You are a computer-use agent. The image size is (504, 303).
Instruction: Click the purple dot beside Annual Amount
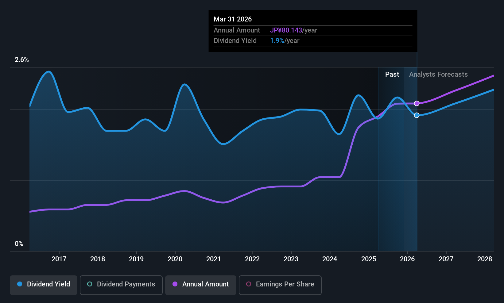coord(175,284)
